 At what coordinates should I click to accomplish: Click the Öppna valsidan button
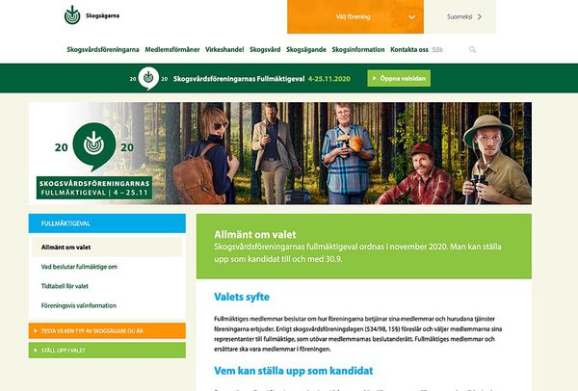(x=399, y=79)
